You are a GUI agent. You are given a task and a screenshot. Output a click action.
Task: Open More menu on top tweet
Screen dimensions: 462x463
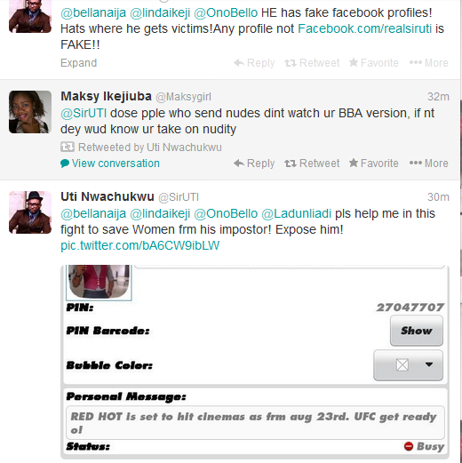pos(428,63)
